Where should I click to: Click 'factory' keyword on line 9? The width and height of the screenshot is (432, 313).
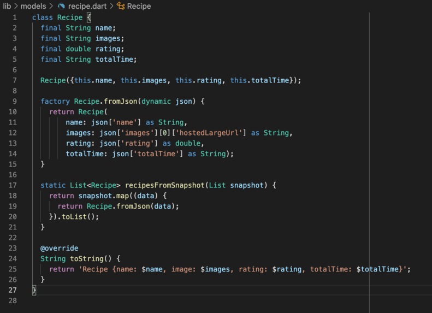[x=55, y=102]
